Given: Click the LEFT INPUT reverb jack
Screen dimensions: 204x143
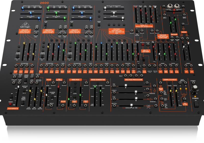Looking at the screenshot, I should (164, 15).
